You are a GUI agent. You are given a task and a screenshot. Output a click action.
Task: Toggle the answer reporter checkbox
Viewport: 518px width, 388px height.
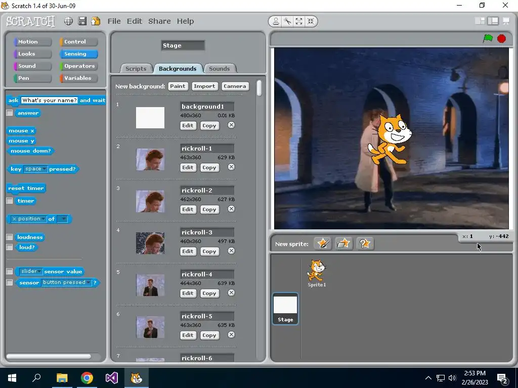point(10,113)
